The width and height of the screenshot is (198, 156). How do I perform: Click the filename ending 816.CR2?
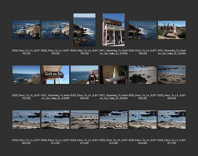[x=142, y=142]
